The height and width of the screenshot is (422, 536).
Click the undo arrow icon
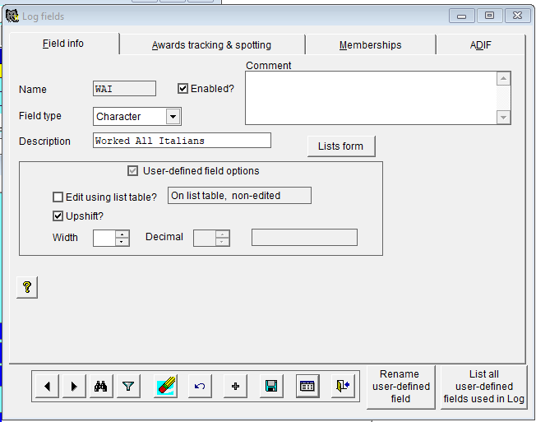198,386
